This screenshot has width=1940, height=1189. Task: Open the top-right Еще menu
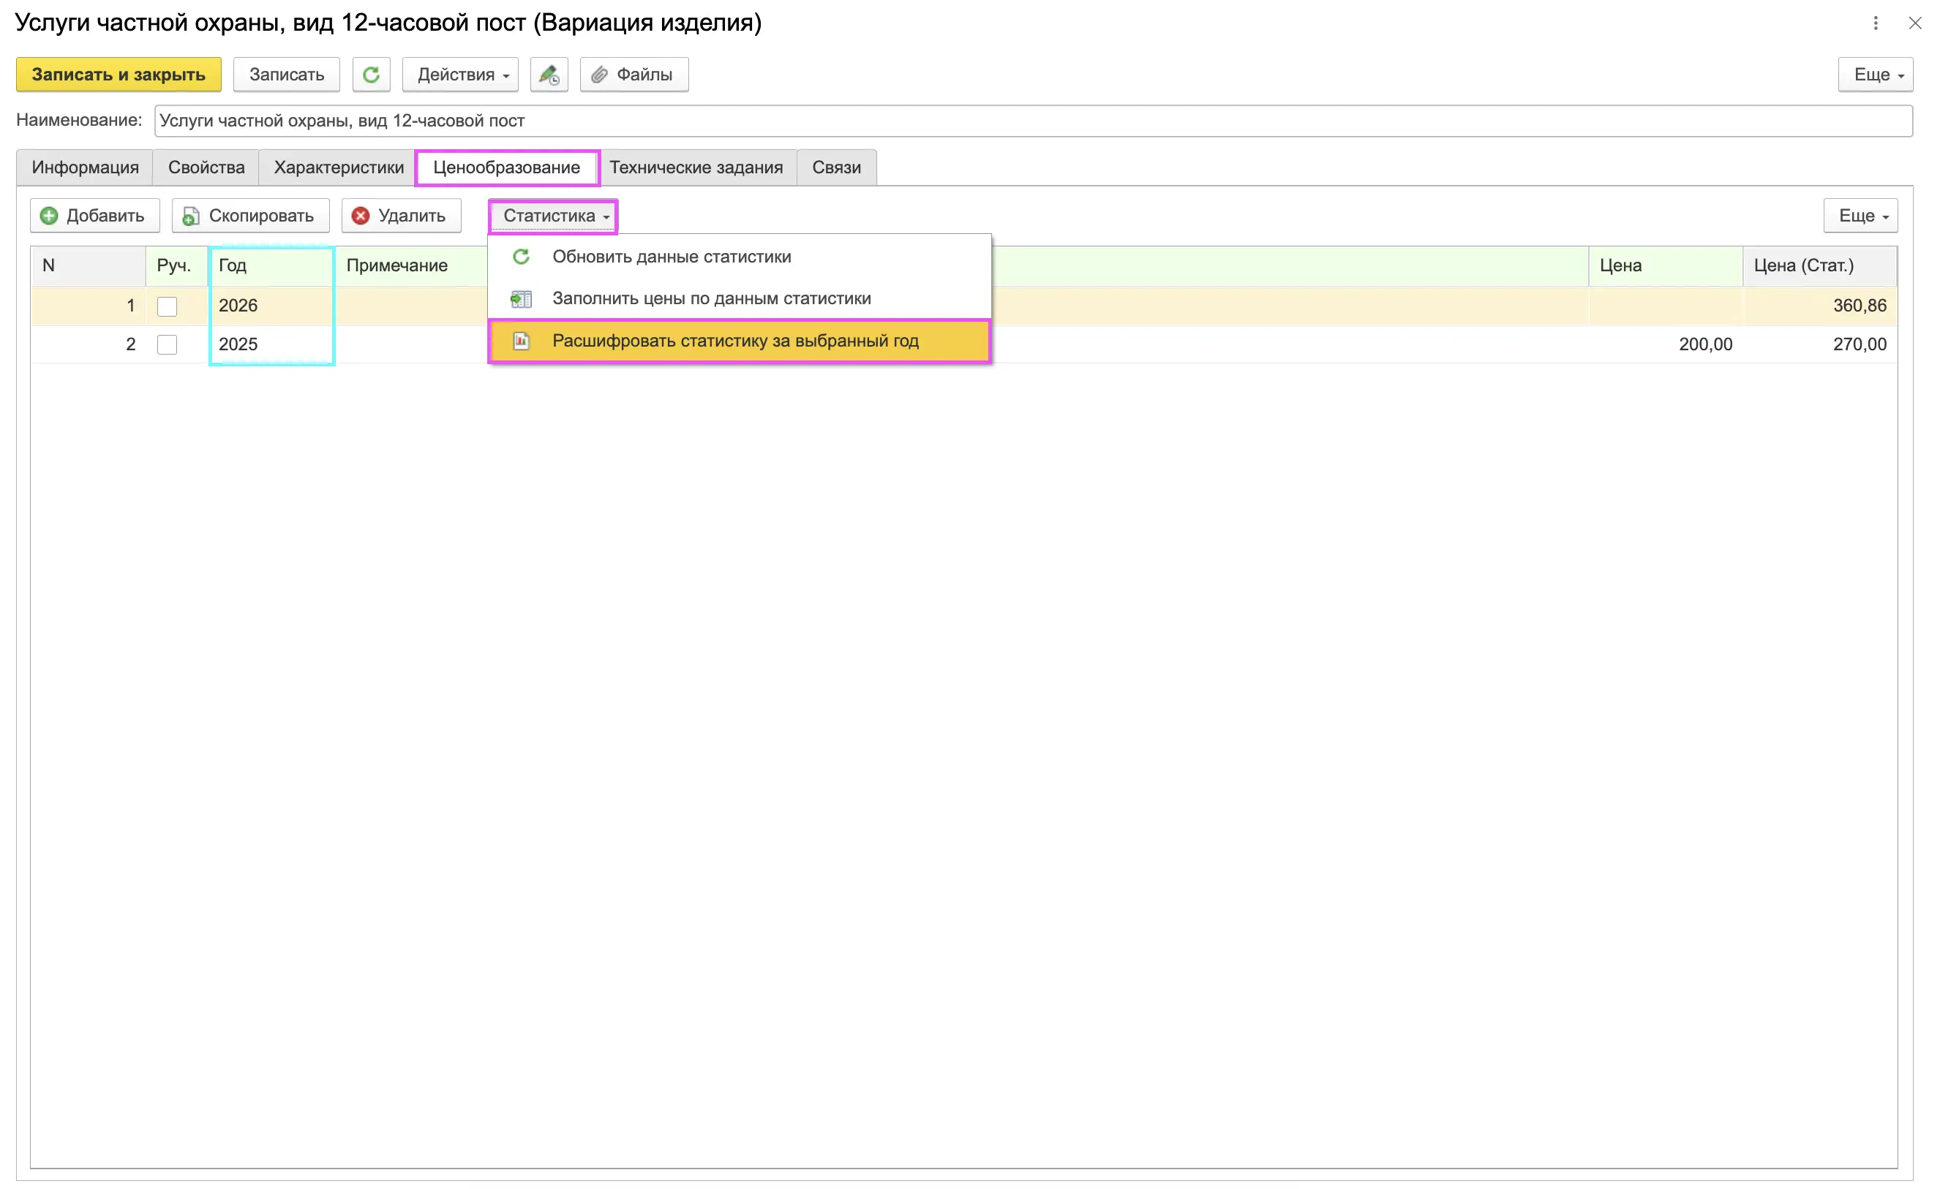pyautogui.click(x=1876, y=75)
